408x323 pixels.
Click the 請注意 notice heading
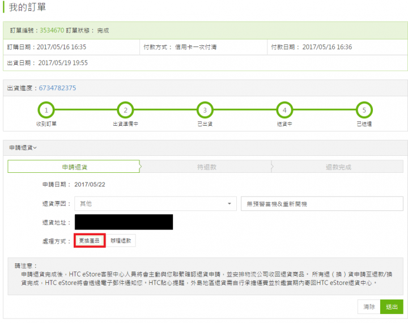click(x=25, y=266)
